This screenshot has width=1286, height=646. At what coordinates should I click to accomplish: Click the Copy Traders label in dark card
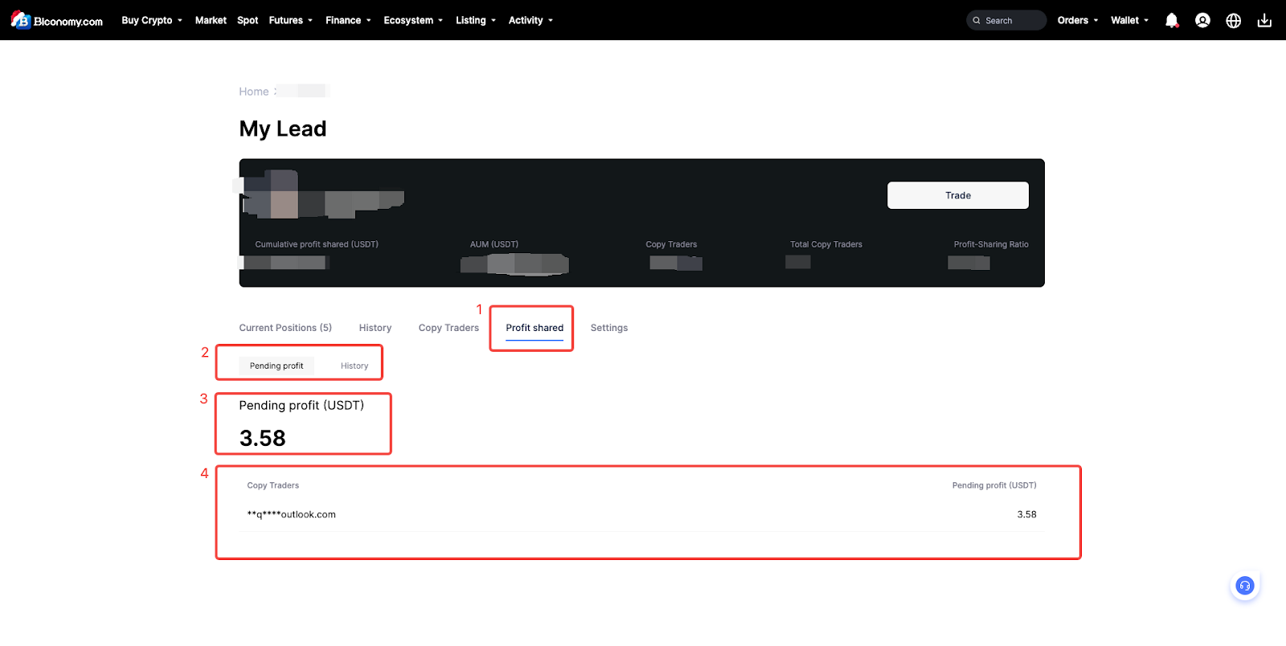pos(671,244)
